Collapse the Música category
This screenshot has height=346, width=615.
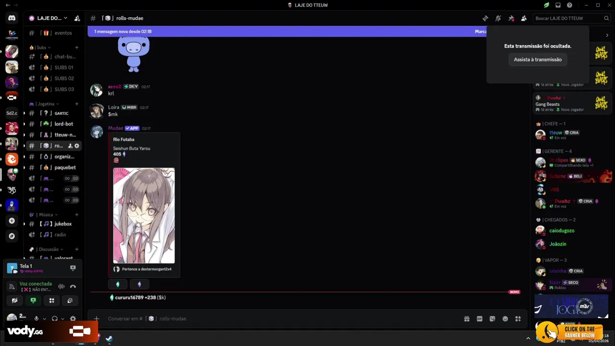click(43, 215)
